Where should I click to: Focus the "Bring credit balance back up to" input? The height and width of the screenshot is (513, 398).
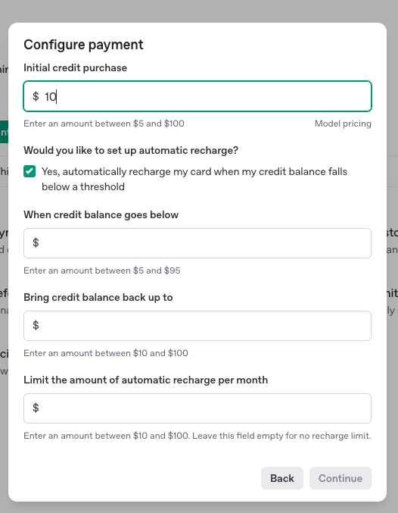(197, 326)
